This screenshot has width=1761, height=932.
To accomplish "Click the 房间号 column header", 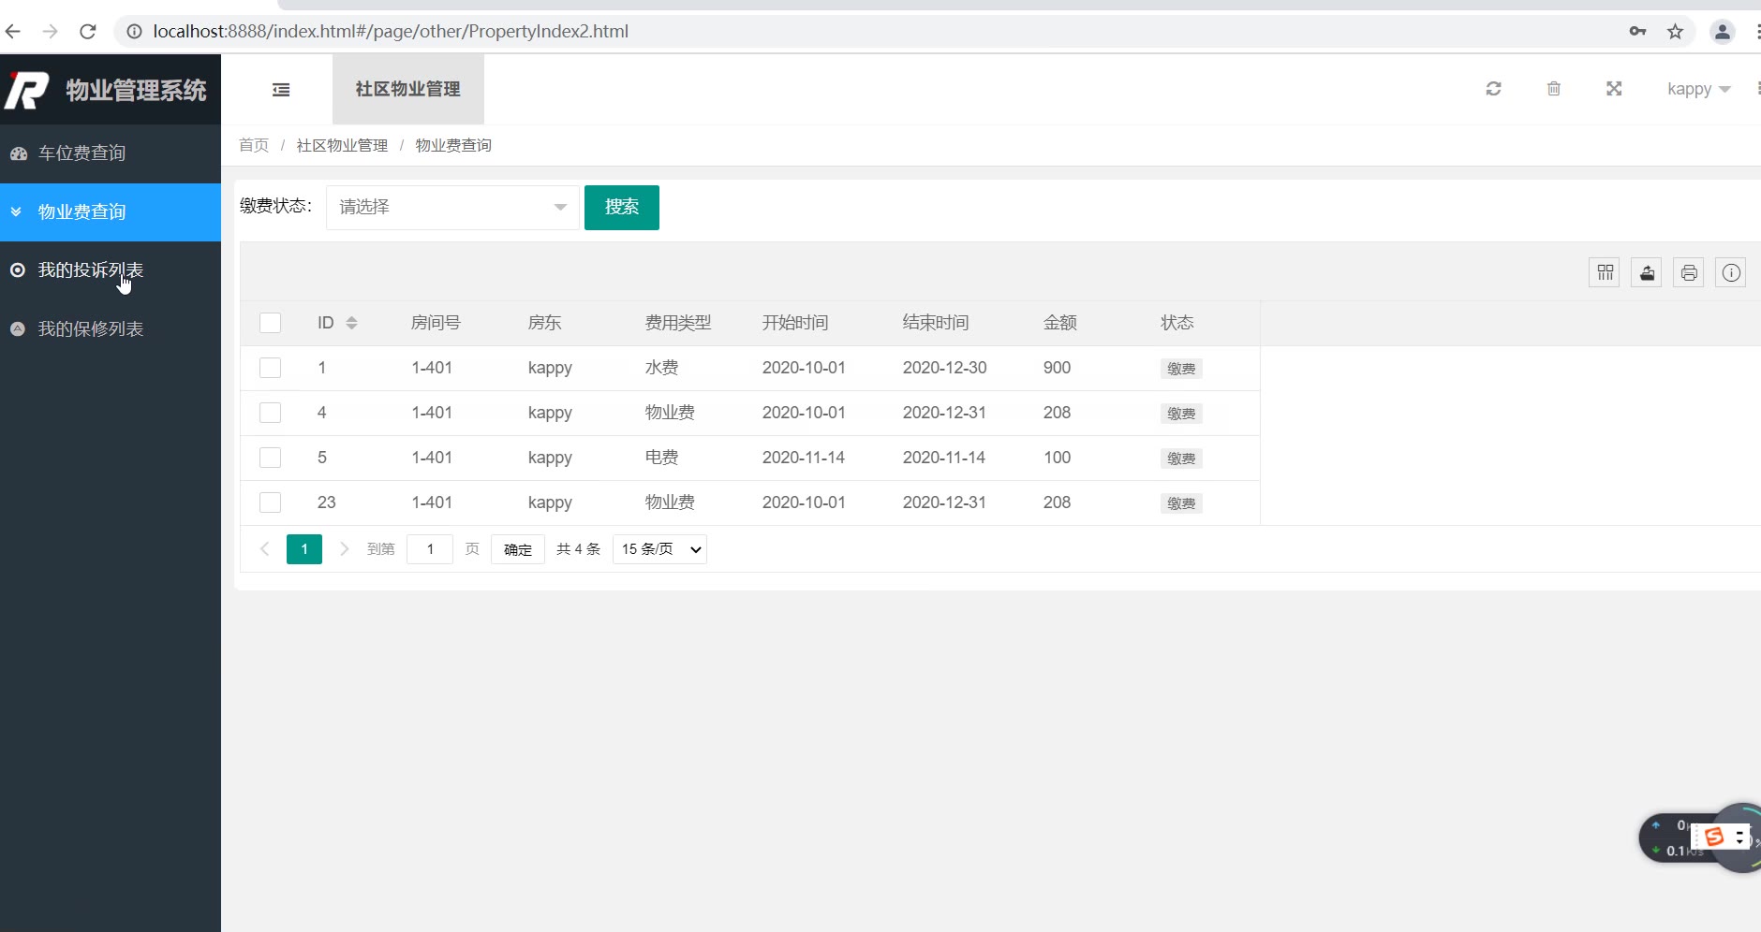I will pos(436,323).
